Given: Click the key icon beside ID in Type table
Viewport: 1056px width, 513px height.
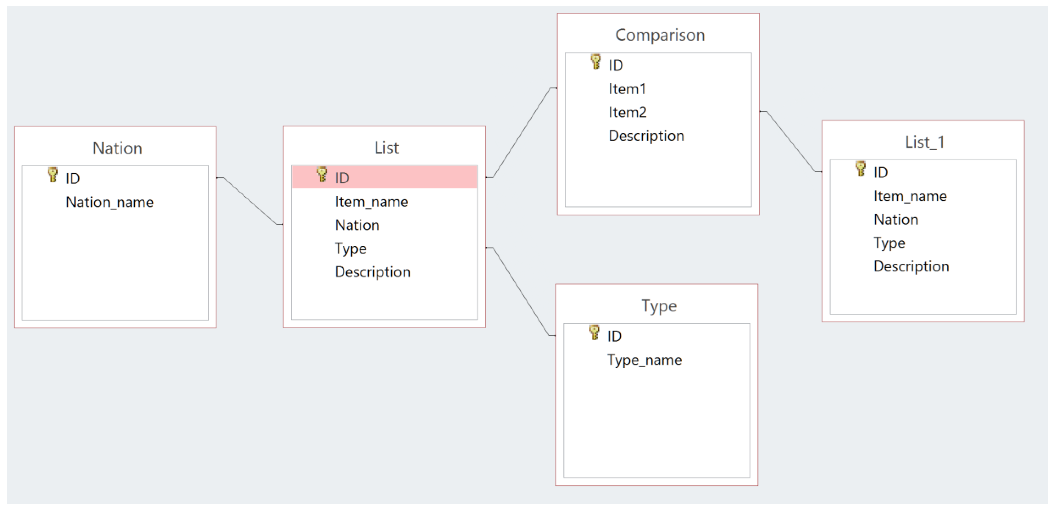Looking at the screenshot, I should coord(594,333).
